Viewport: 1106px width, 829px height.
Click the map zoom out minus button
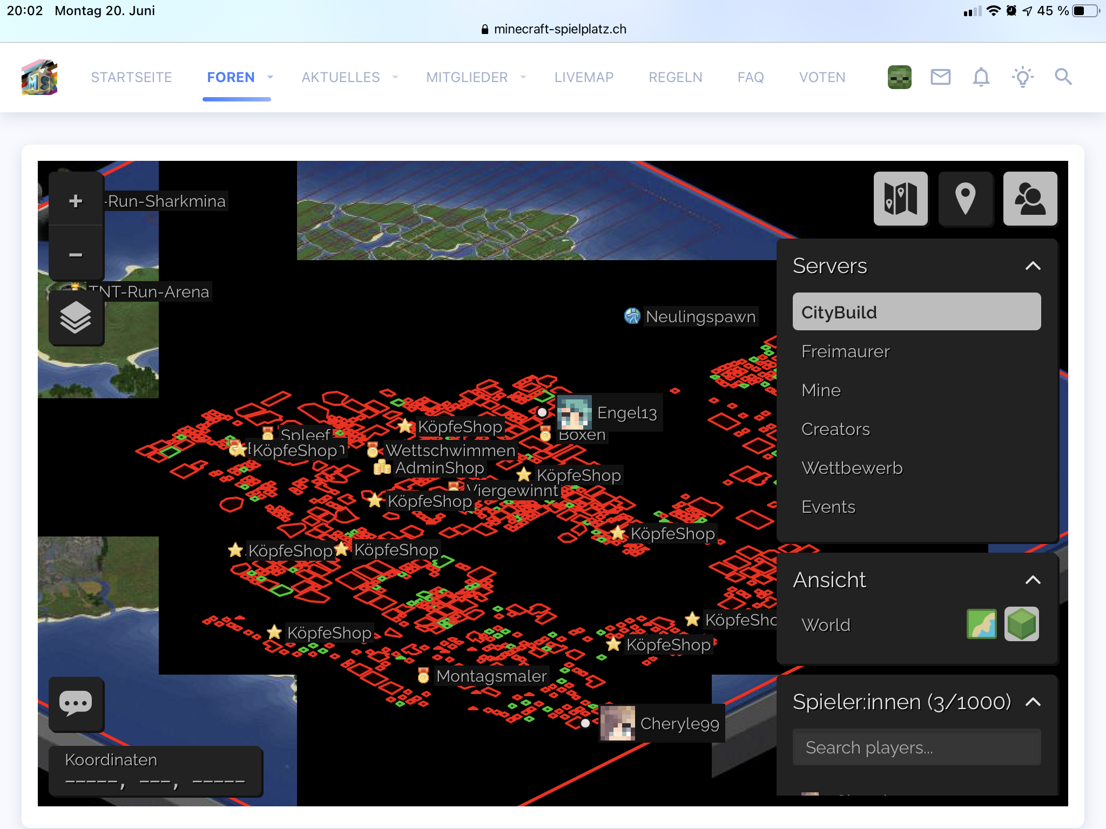pyautogui.click(x=76, y=254)
